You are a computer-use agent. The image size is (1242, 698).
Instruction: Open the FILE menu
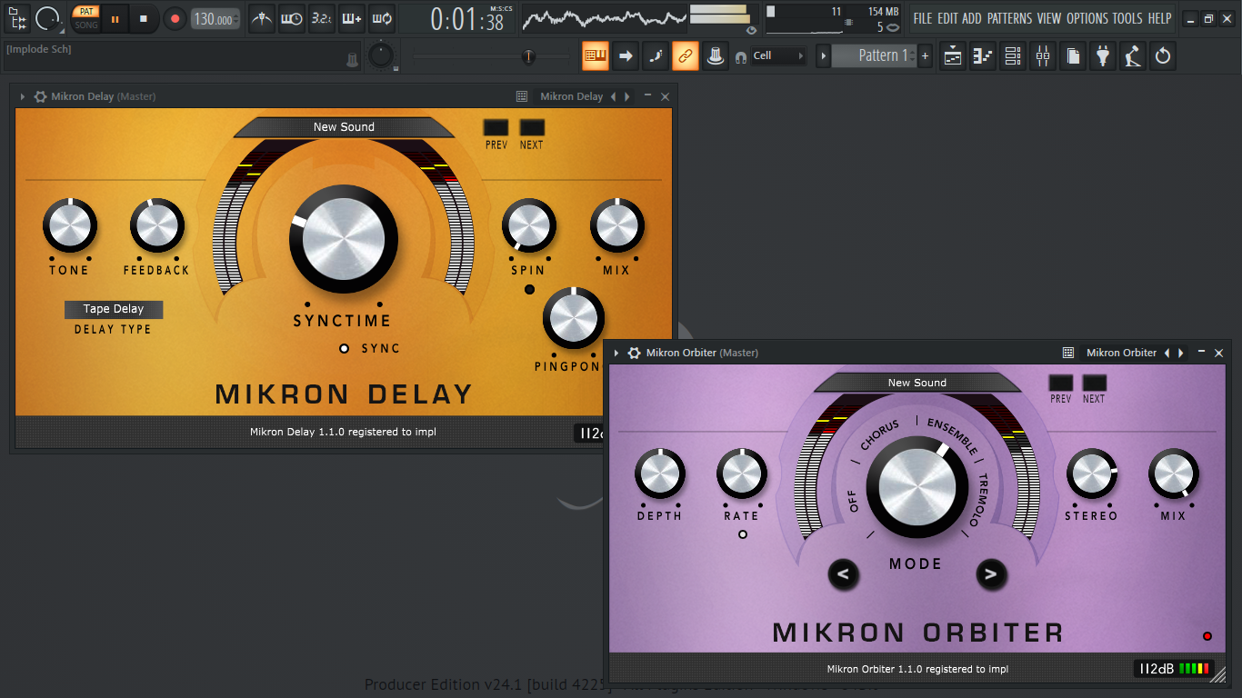point(923,18)
